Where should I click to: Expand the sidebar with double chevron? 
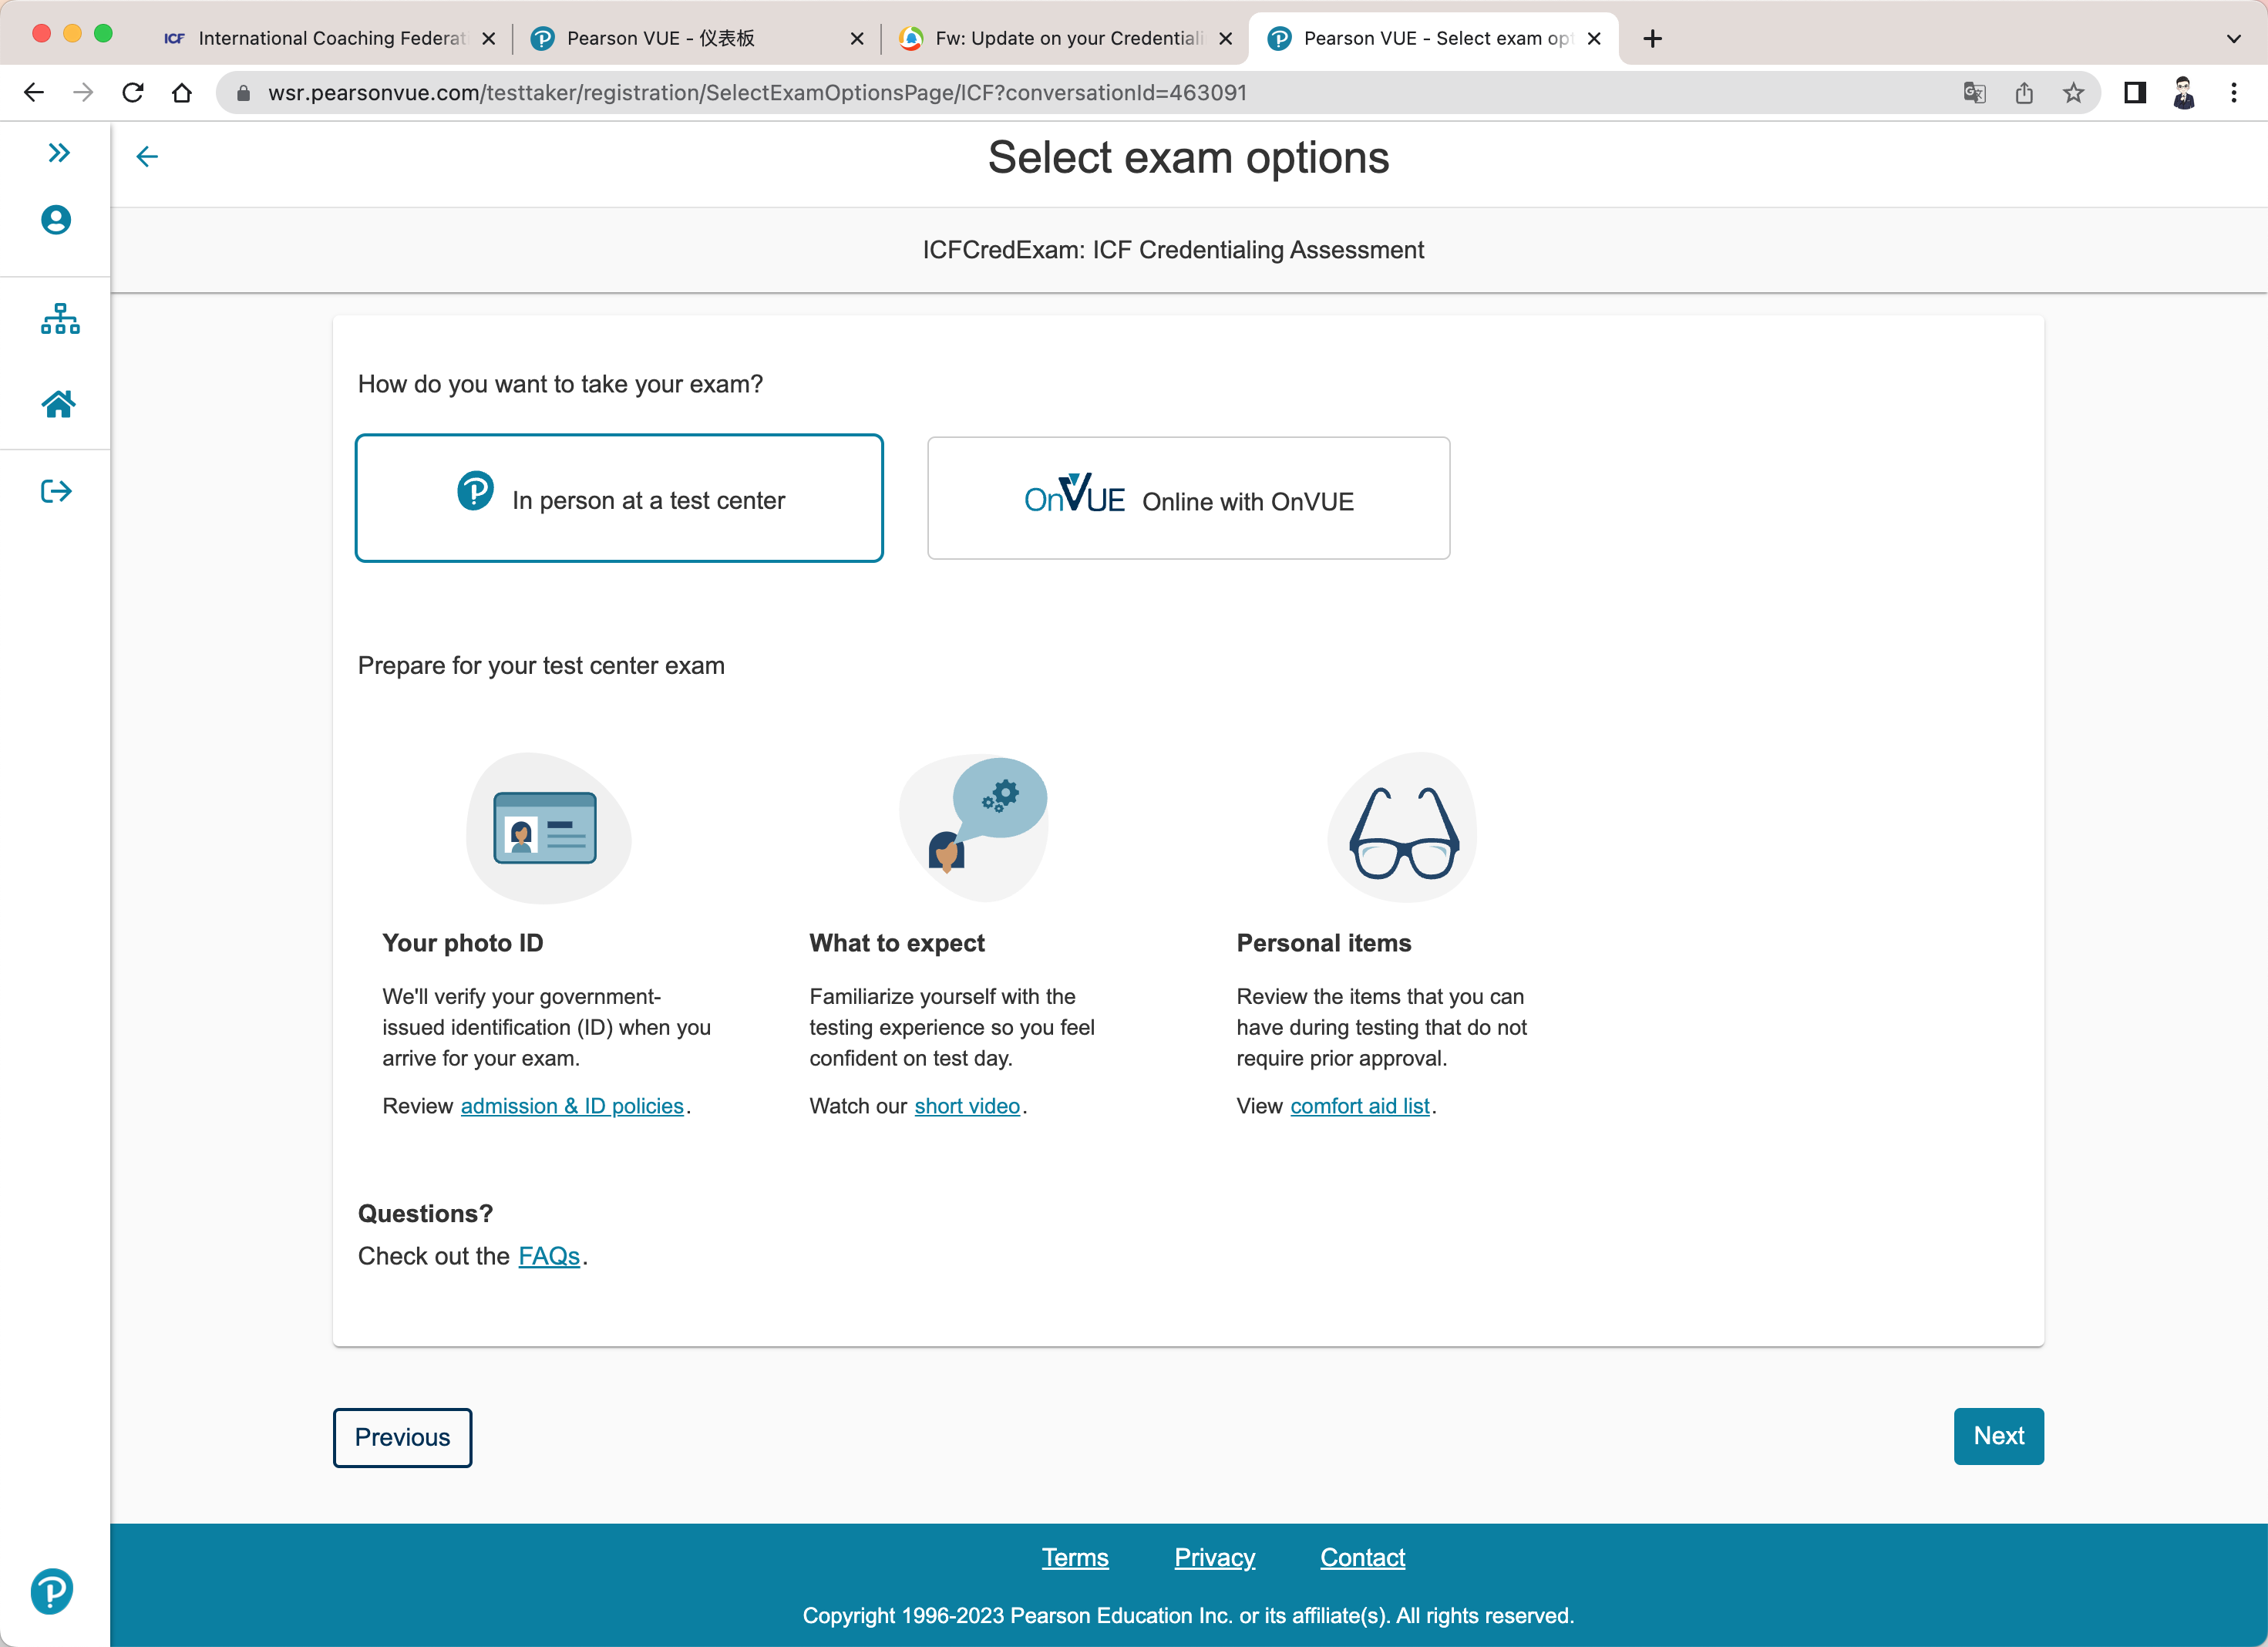coord(59,152)
